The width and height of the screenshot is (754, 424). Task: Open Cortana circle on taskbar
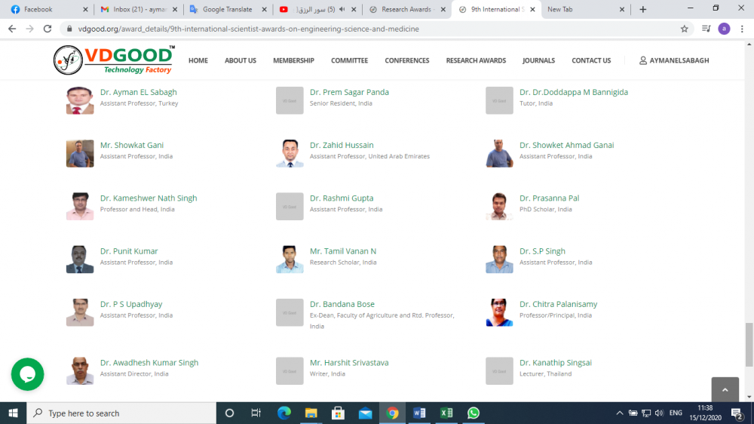[x=229, y=413]
